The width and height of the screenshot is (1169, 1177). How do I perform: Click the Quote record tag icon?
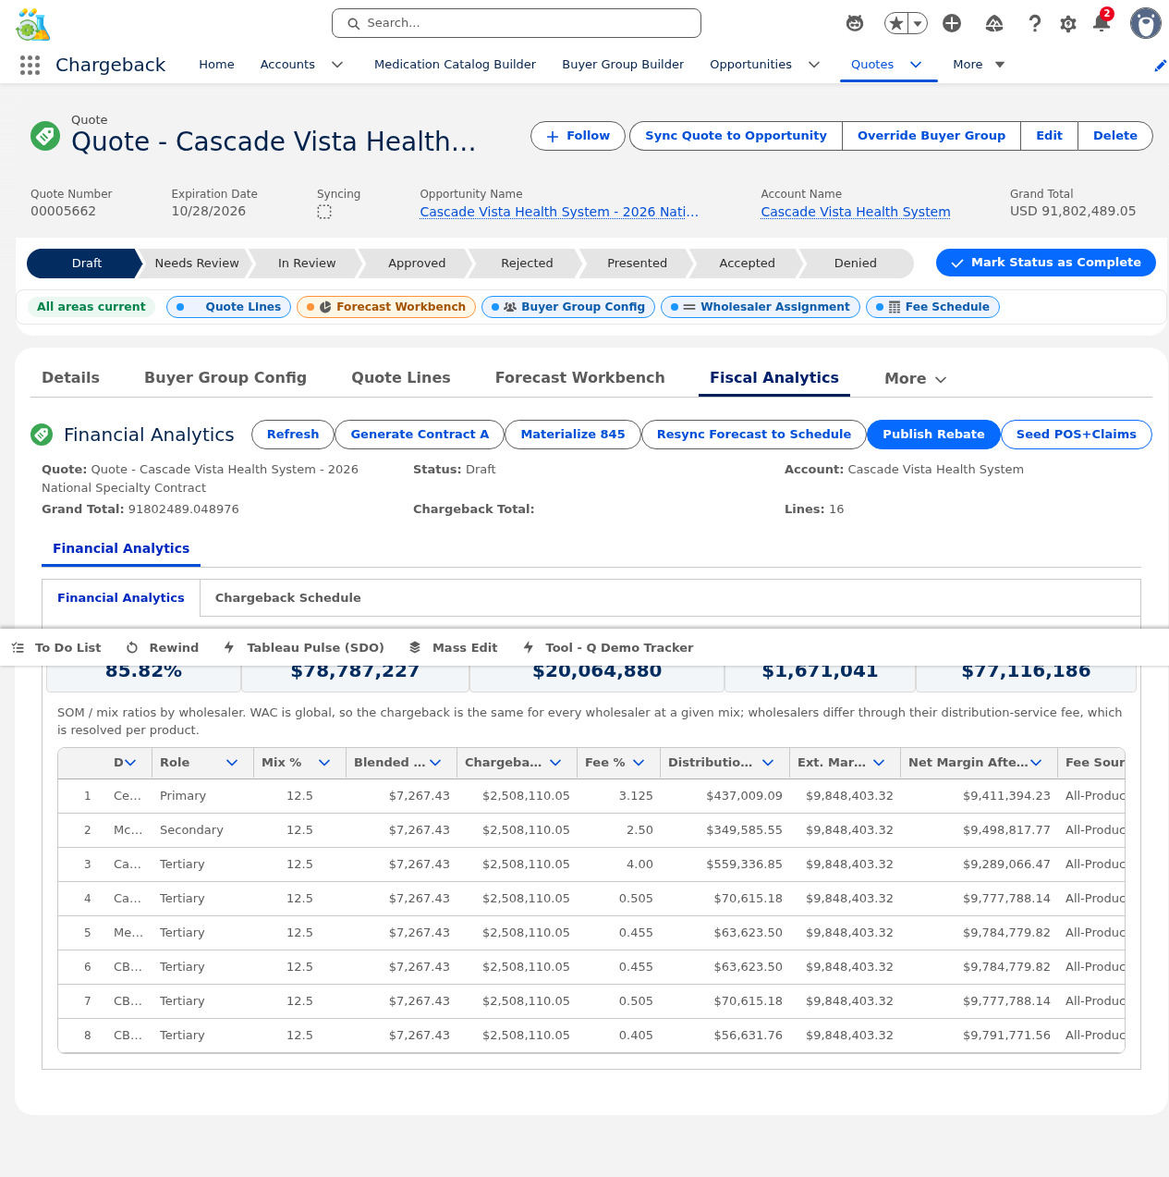pos(44,136)
